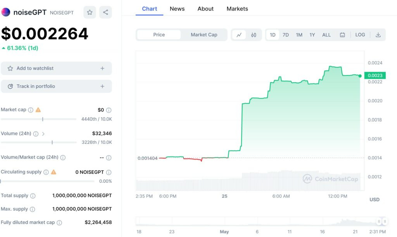Viewport: 397px width, 237px height.
Task: Select the 1M time range
Action: coord(299,35)
